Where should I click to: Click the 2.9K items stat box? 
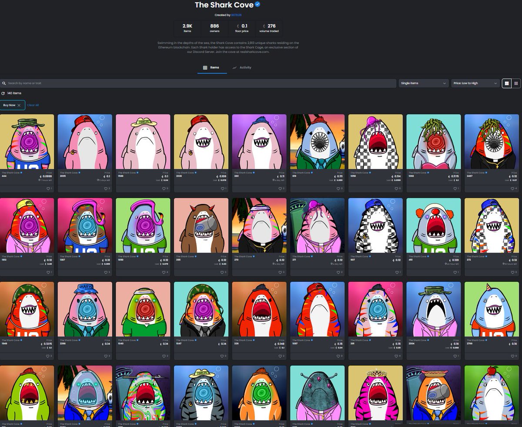(187, 28)
